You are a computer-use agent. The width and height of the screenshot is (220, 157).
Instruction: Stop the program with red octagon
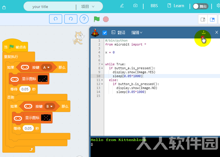click(106, 19)
